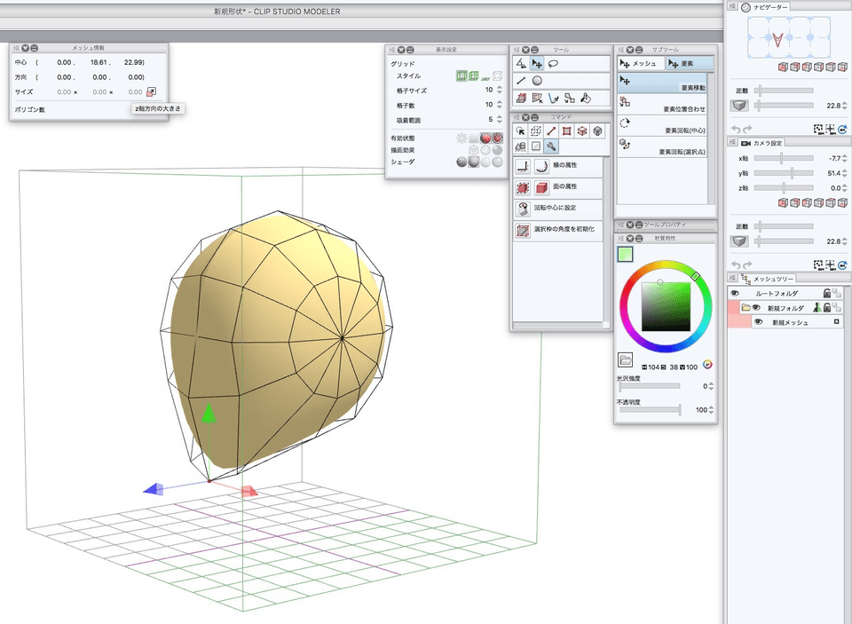Open the メッシュツリー panel menu icon
Screen dimensions: 852x624
coord(732,278)
